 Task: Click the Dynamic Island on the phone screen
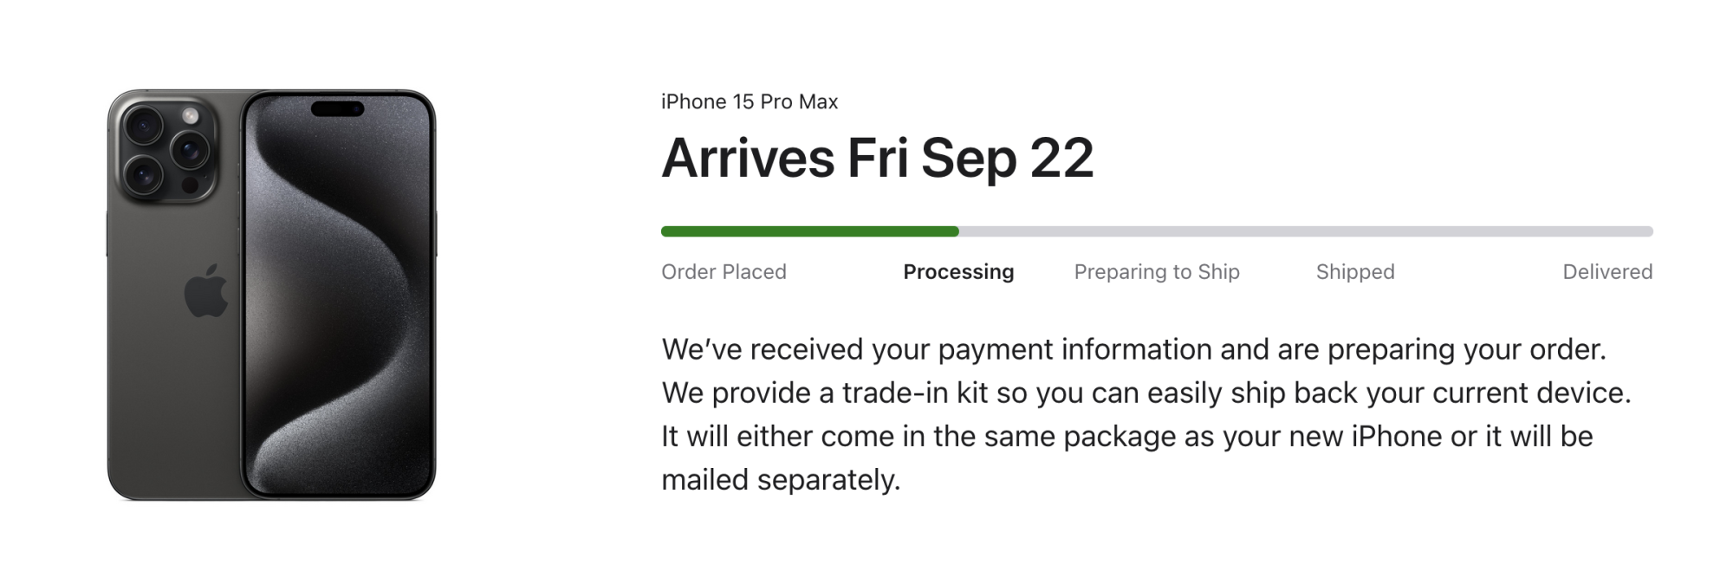coord(337,109)
